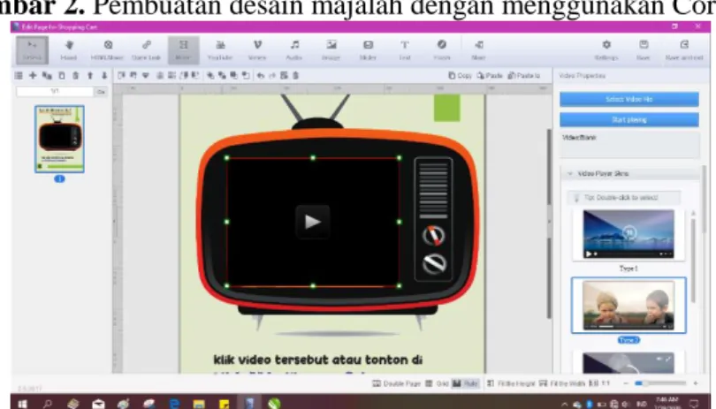Click page 1 thumbnail in page list
Viewport: 716px width, 409px height.
pyautogui.click(x=59, y=140)
